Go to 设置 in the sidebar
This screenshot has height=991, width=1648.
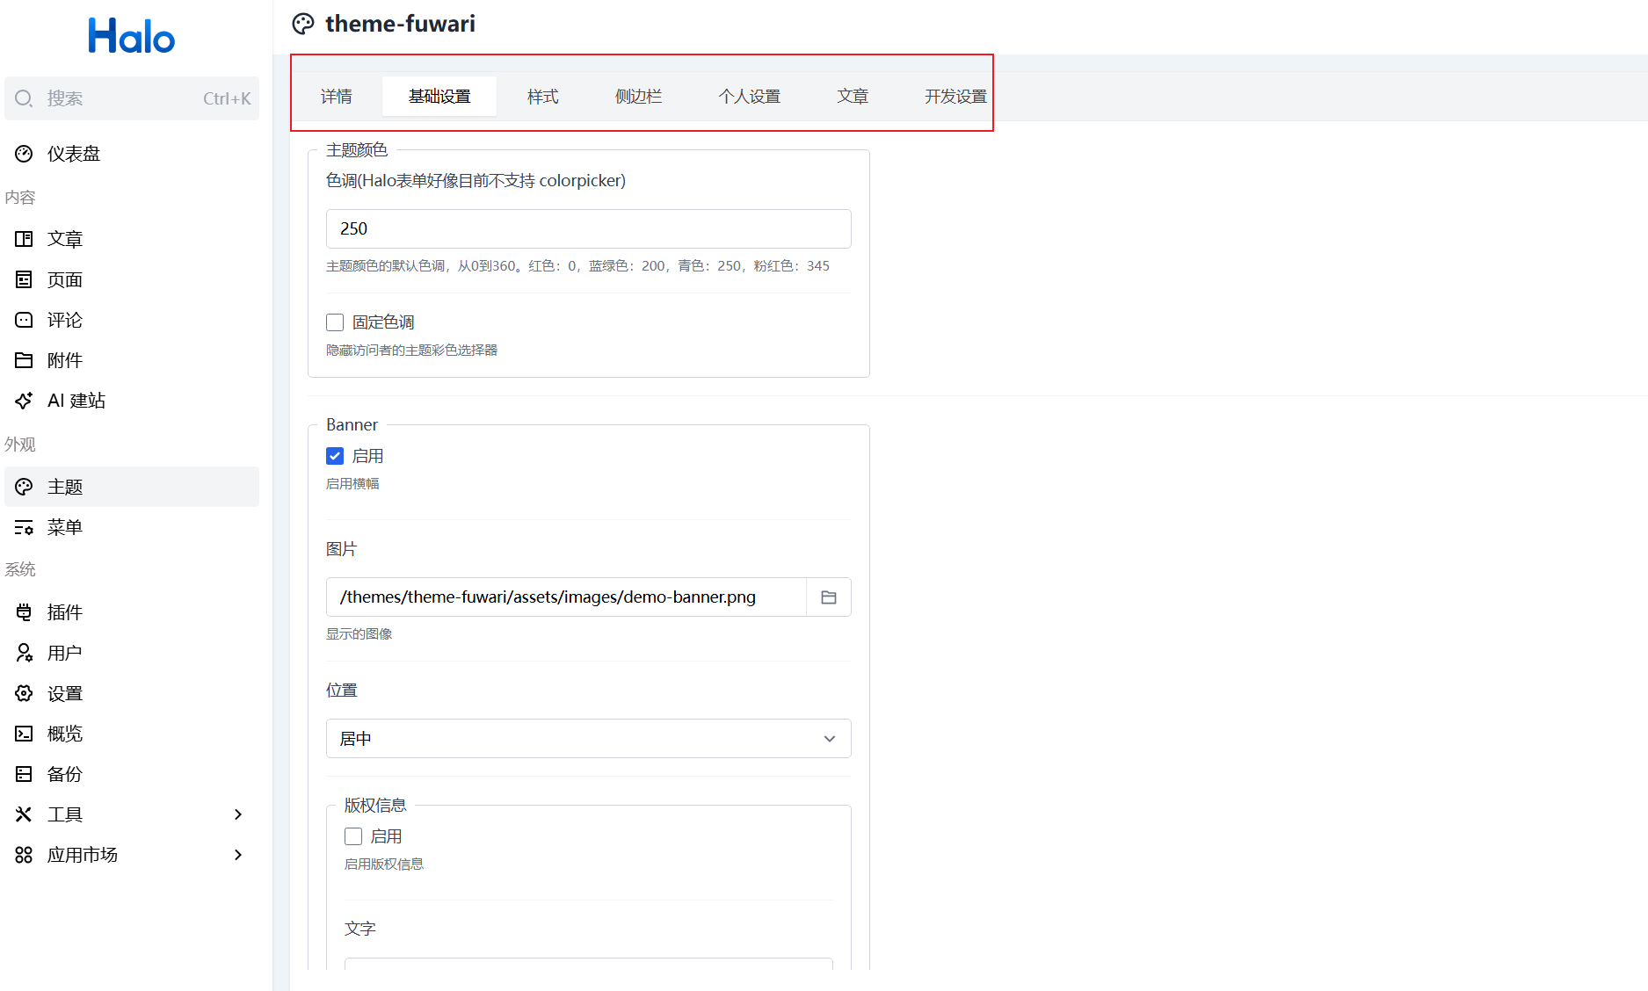point(65,693)
